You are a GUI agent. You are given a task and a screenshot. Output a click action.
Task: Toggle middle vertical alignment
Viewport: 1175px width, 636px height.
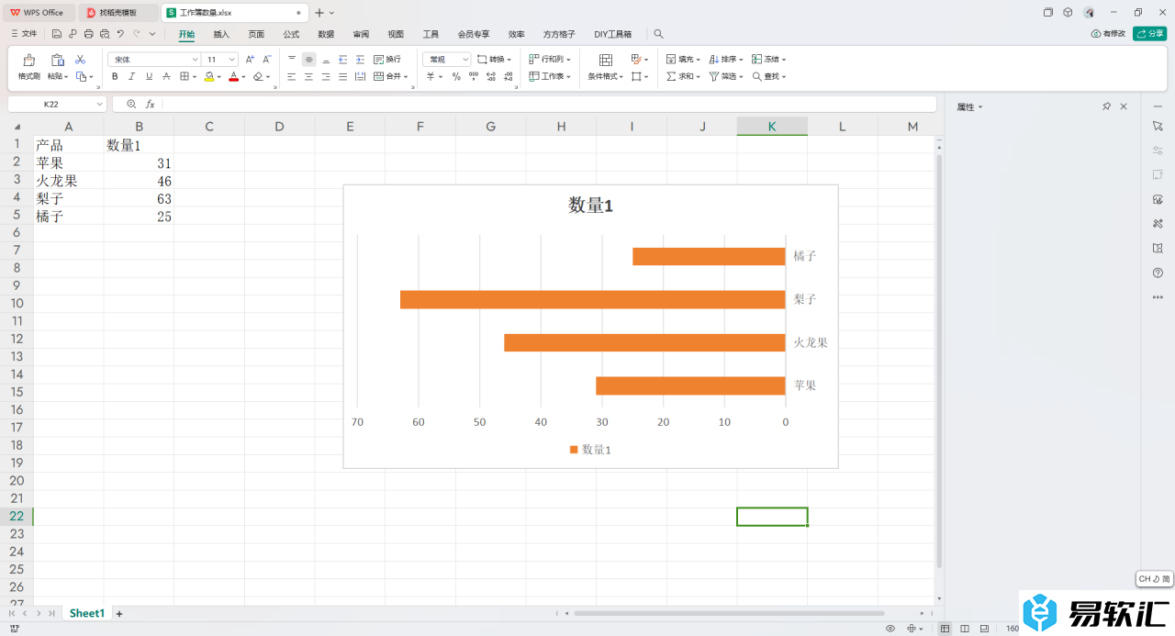click(x=308, y=60)
